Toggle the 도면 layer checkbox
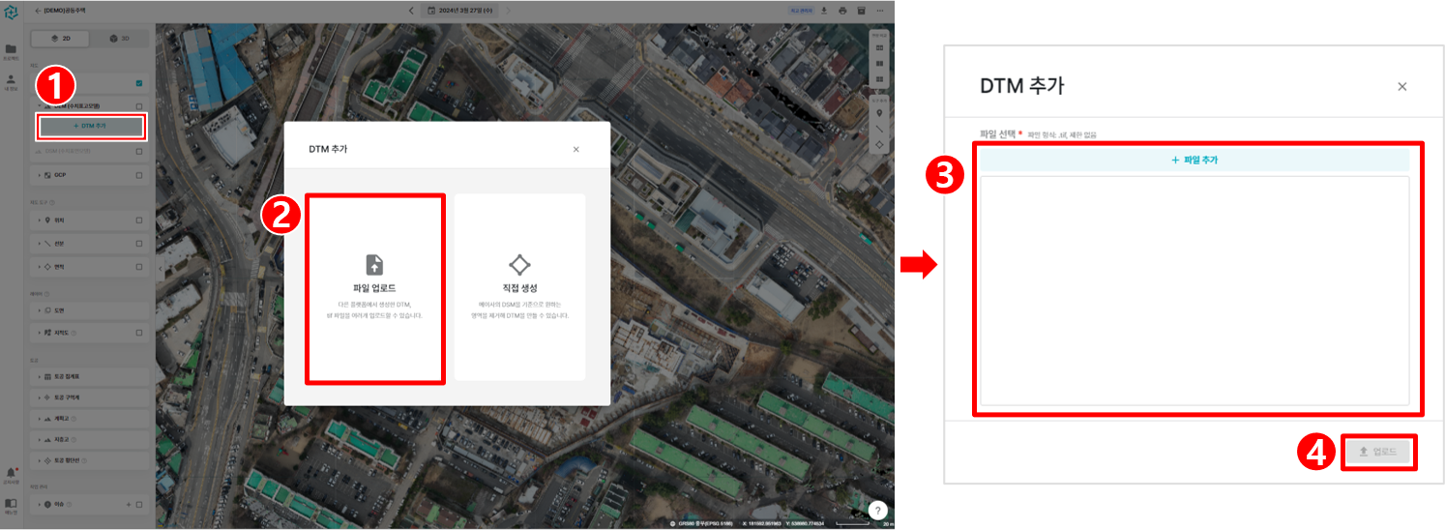1445x530 pixels. pos(139,310)
